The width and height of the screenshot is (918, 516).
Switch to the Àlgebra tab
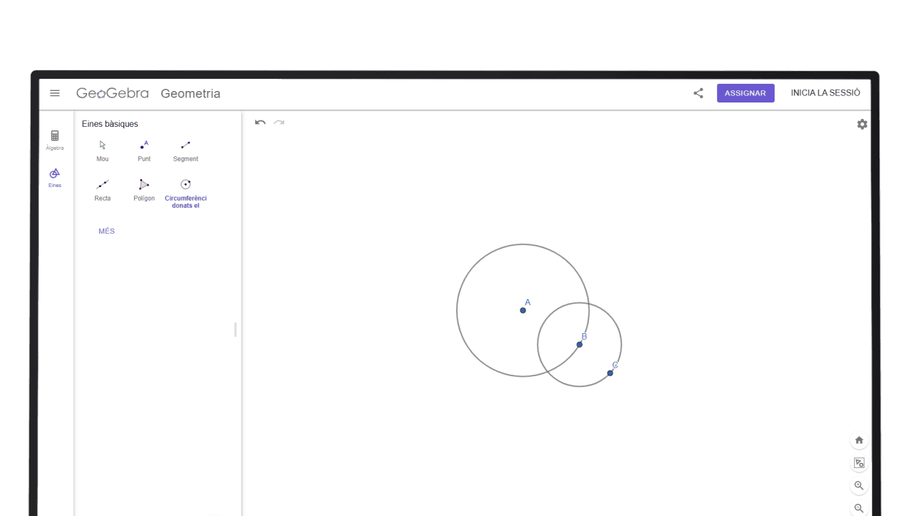(x=55, y=140)
